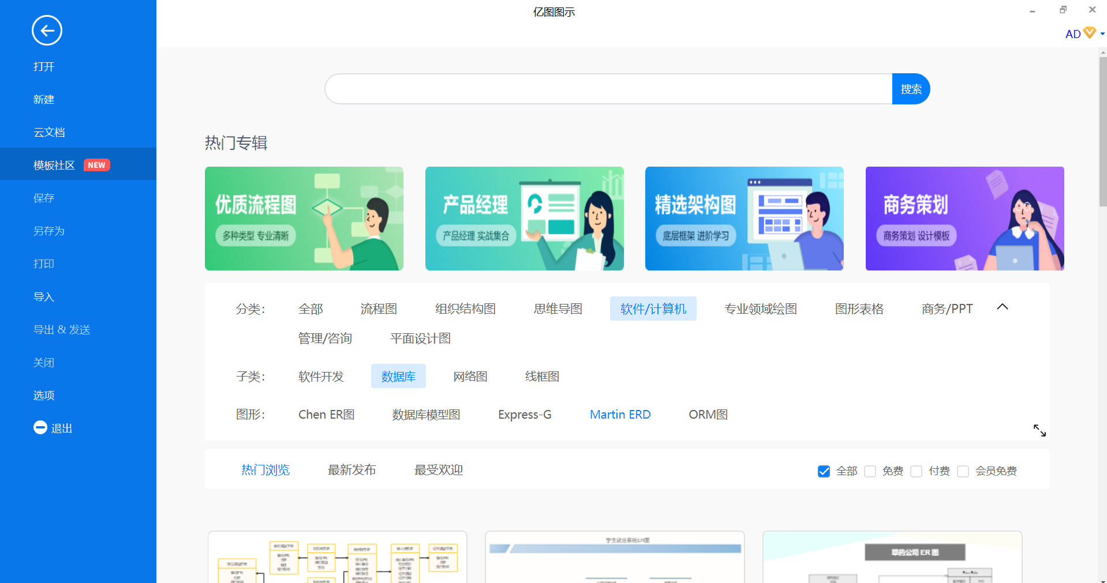Collapse the category list with the up chevron

point(1003,307)
